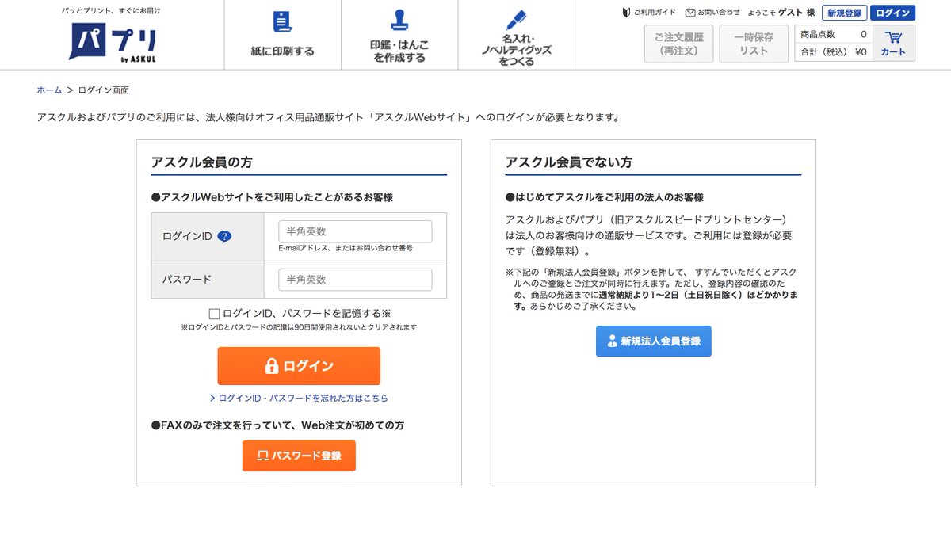Open 名入れ・ノベルティグッズをつくる menu
Viewport: 951px width, 553px height.
[517, 35]
